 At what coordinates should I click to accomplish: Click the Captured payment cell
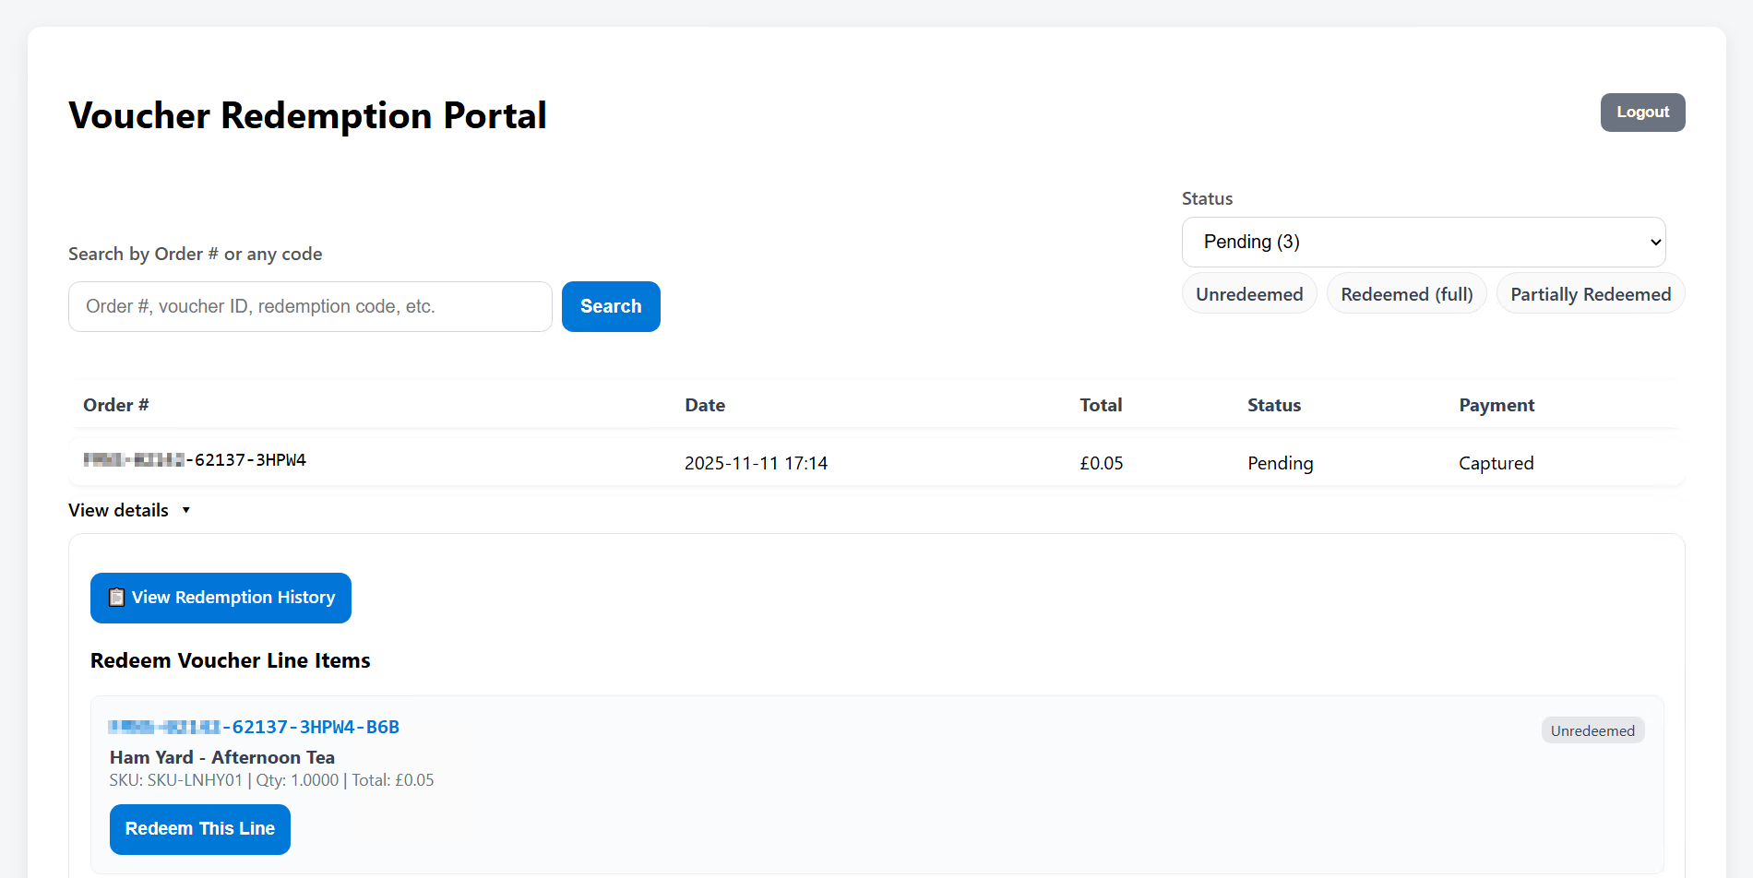pos(1496,463)
